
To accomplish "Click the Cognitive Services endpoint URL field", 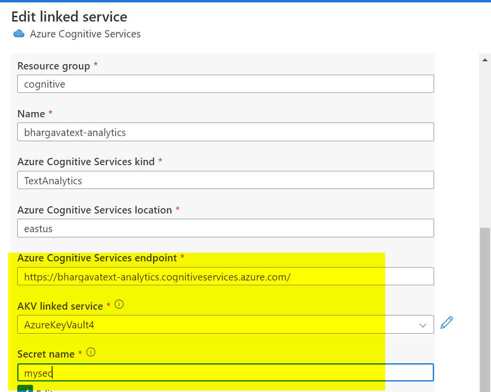I will [x=225, y=276].
